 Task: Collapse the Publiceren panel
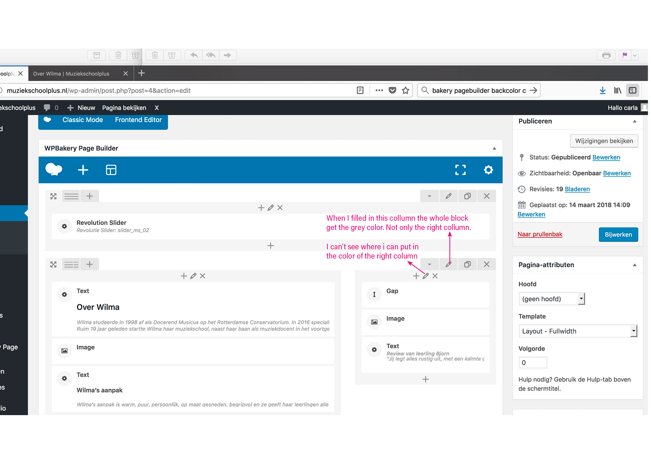click(634, 121)
